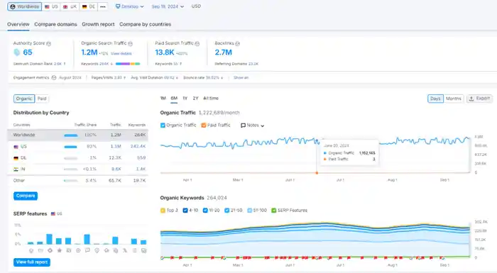Select the All time range
This screenshot has height=273, width=497.
pos(211,99)
